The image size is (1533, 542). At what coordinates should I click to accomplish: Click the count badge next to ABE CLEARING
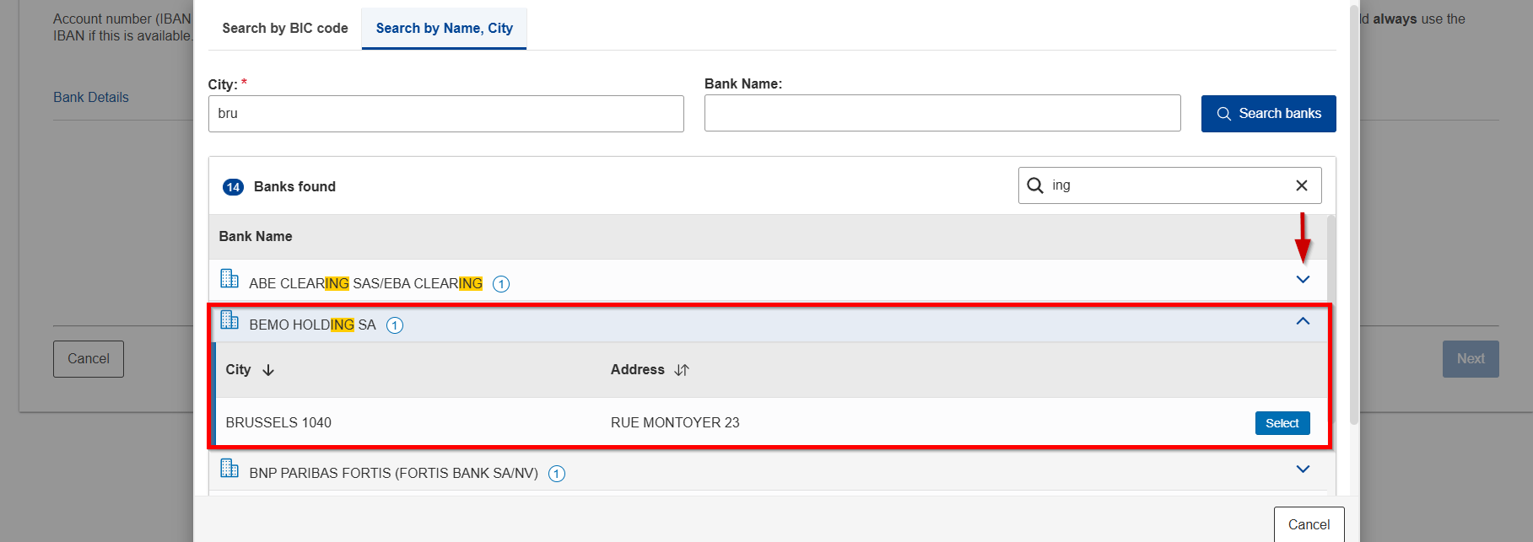coord(501,284)
